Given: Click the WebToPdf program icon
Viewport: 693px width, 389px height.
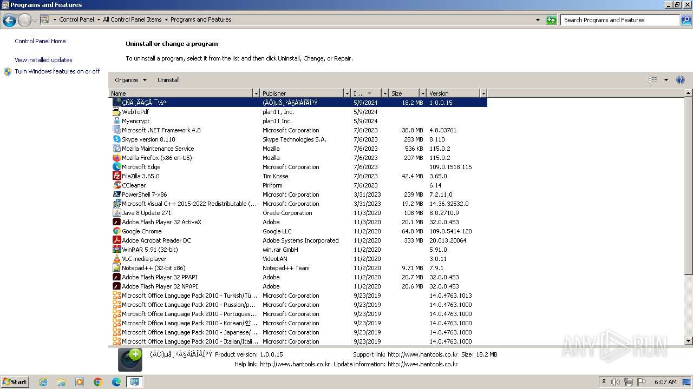Looking at the screenshot, I should click(116, 112).
